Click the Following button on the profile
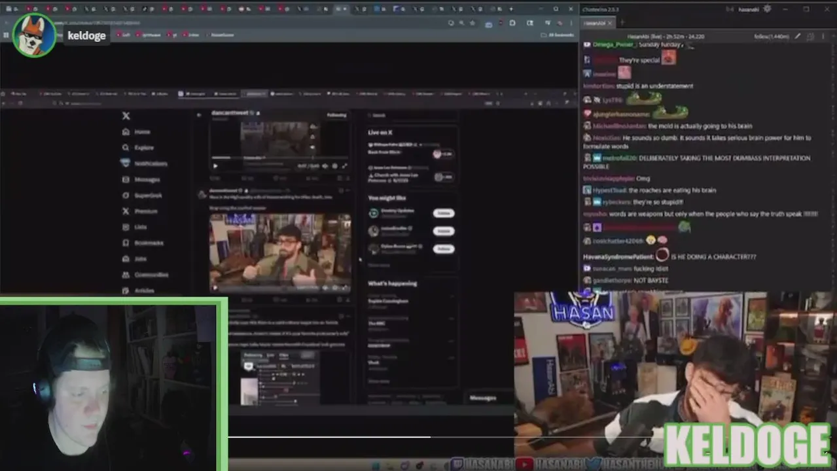 [x=336, y=115]
